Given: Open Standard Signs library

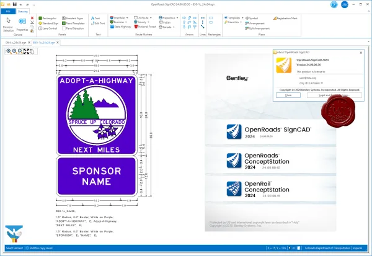Looking at the screenshot, I should pos(73,18).
